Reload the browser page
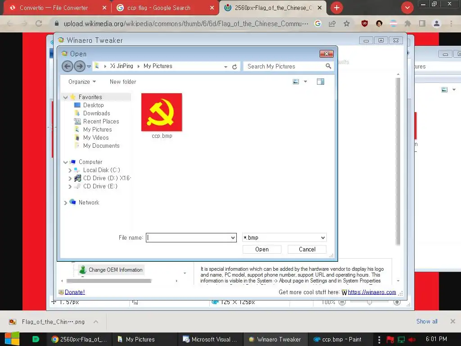This screenshot has height=346, width=461. (x=39, y=23)
